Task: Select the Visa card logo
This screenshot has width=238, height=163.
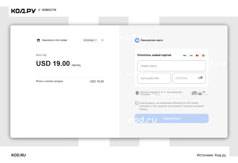Action: (x=191, y=55)
